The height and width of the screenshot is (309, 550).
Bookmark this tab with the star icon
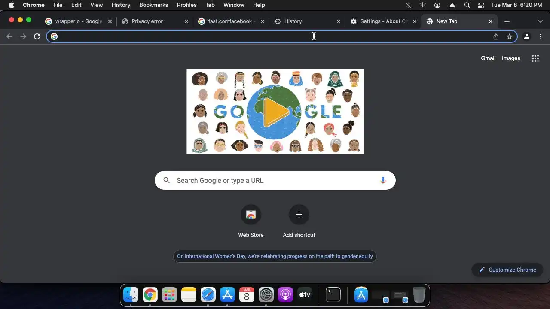click(510, 36)
